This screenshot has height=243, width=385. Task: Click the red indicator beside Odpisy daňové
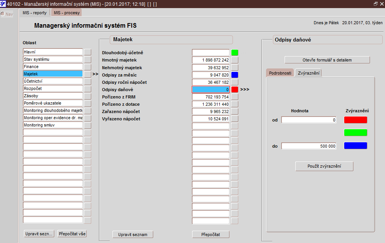coord(234,90)
